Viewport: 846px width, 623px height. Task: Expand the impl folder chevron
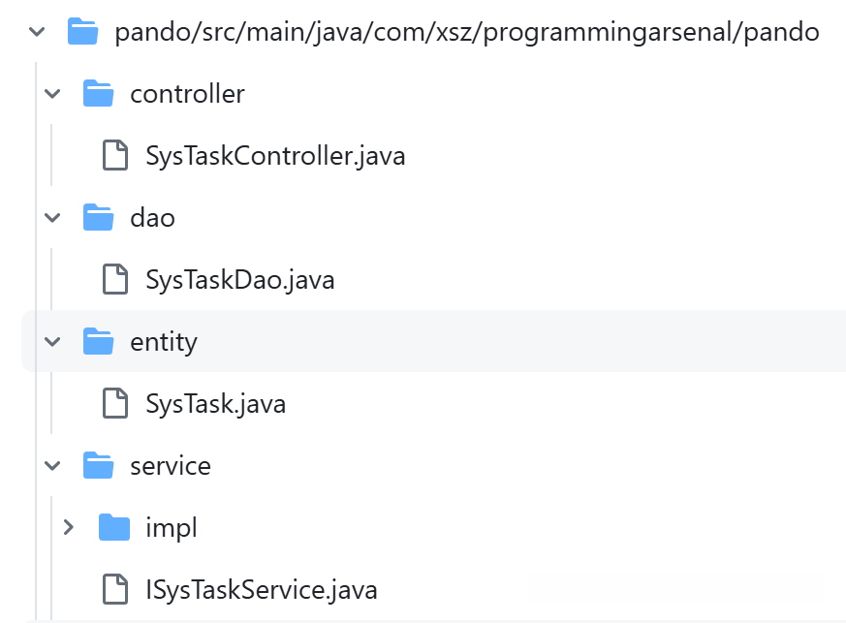[68, 527]
